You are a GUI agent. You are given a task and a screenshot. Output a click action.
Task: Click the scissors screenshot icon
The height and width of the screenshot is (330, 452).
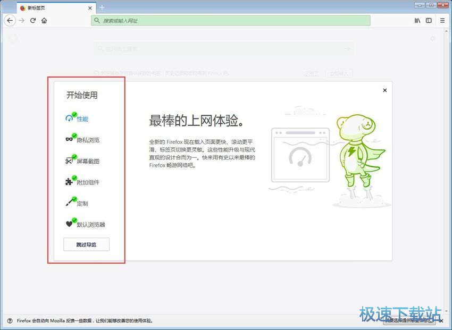[x=69, y=160]
